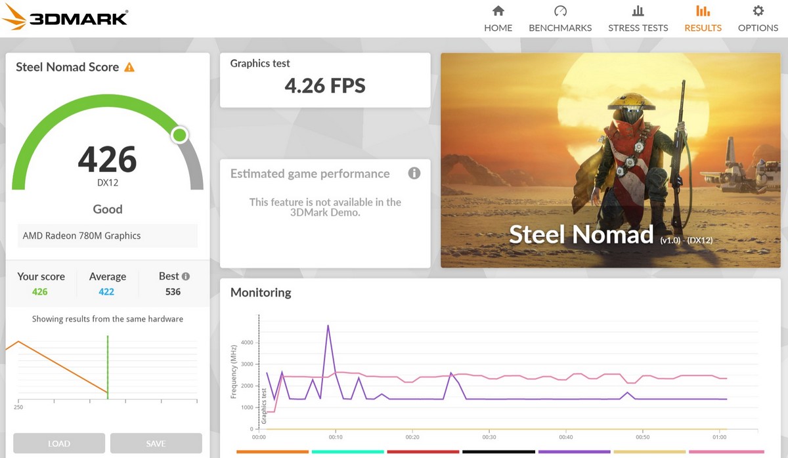Click the Best score value 536
This screenshot has height=458, width=788.
point(173,291)
